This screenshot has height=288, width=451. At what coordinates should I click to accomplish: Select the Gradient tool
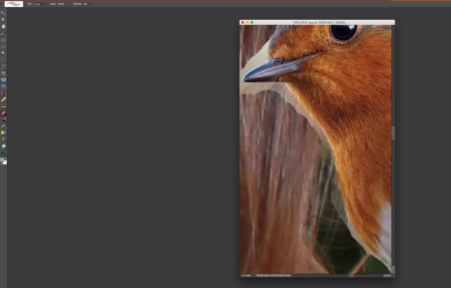tap(3, 132)
